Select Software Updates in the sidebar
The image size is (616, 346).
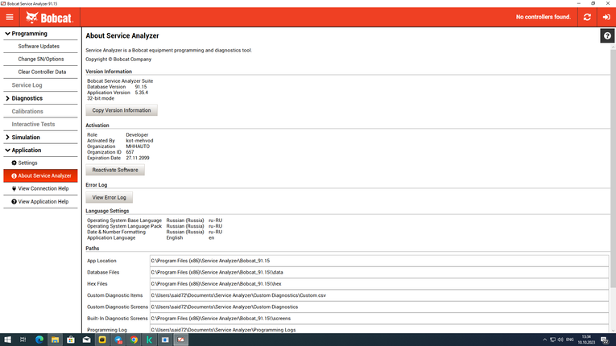coord(39,47)
